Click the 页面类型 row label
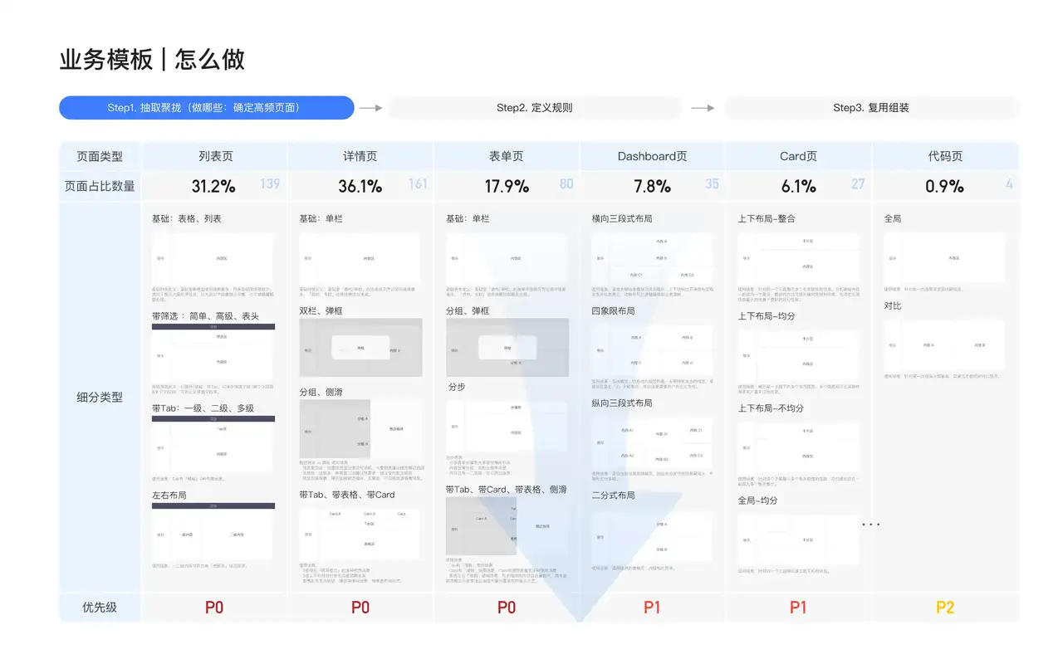This screenshot has height=664, width=1063. (100, 156)
